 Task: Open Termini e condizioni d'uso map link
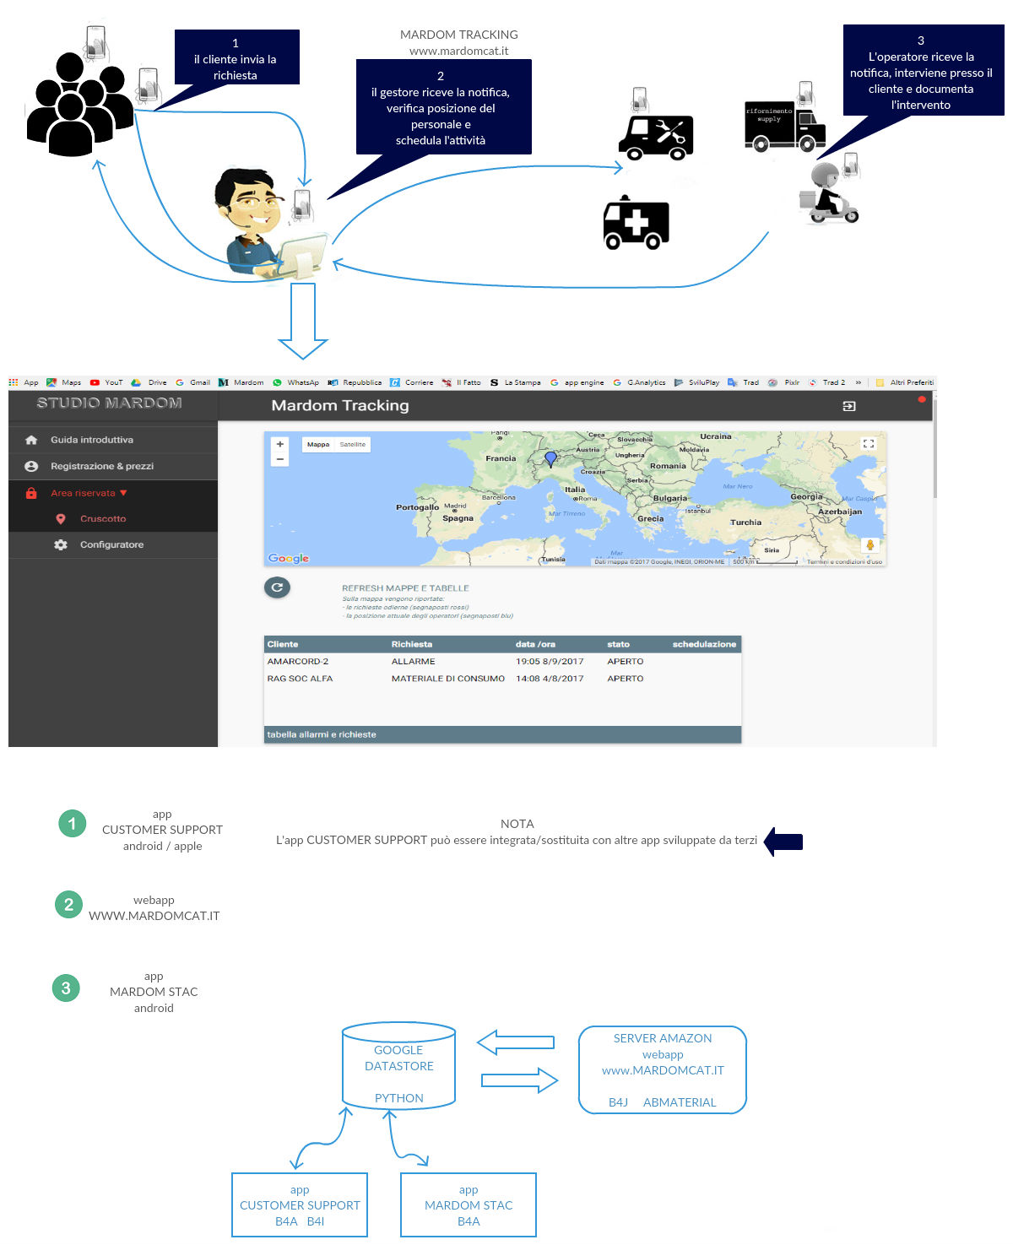844,561
